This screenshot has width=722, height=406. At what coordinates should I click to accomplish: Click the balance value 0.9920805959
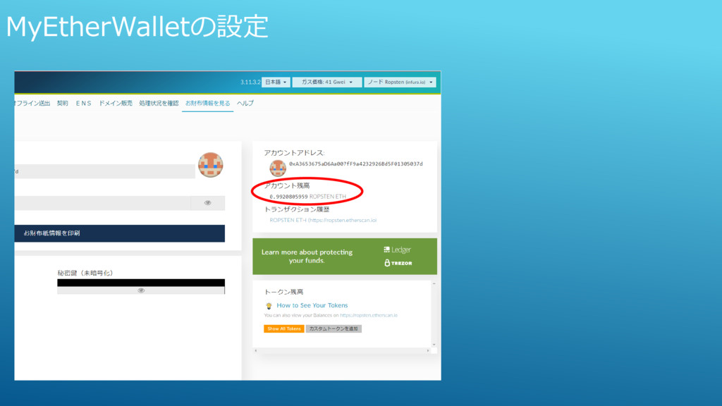(x=288, y=197)
